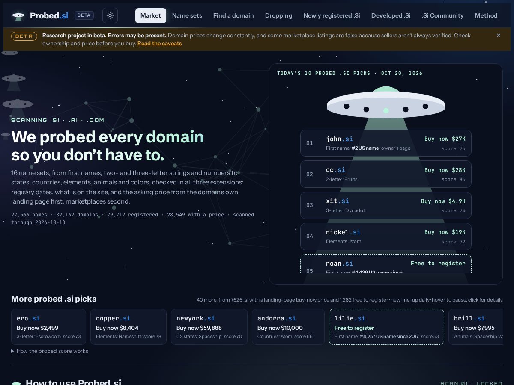514x385 pixels.
Task: Open the Market tab
Action: click(x=151, y=15)
